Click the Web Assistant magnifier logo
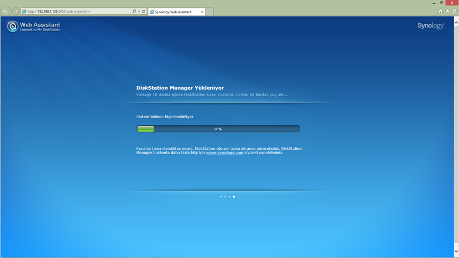Screen dimensions: 459x258 coord(13,26)
